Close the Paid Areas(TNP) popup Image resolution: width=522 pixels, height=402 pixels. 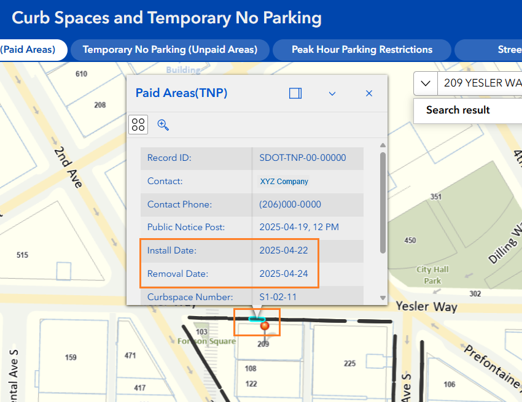(x=369, y=93)
